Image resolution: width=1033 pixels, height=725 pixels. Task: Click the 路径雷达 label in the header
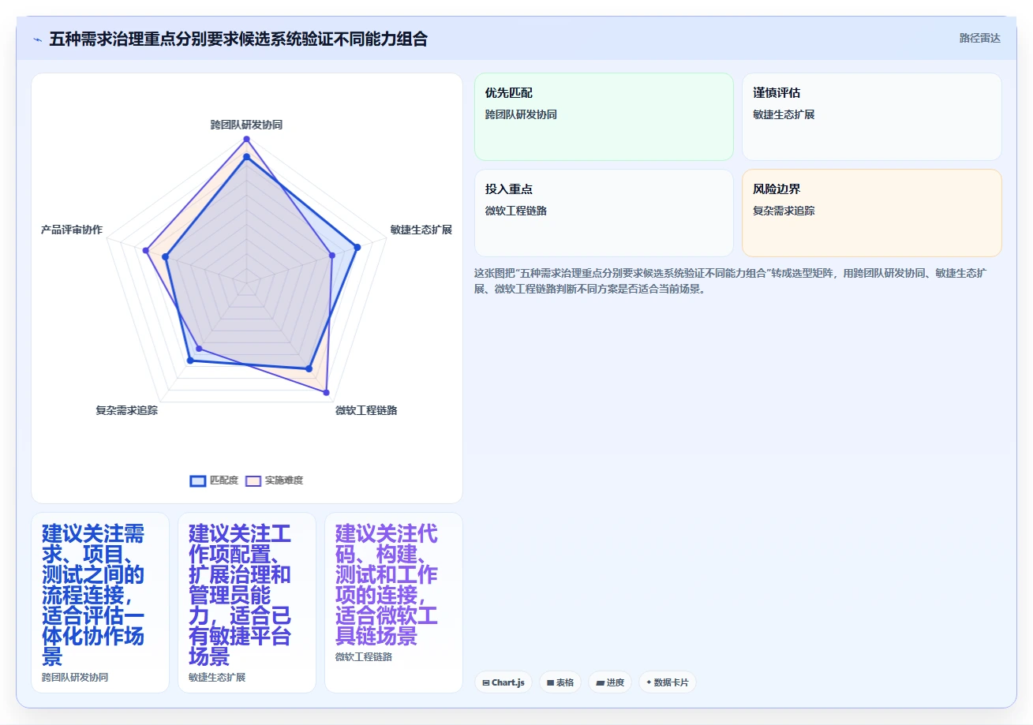point(979,38)
